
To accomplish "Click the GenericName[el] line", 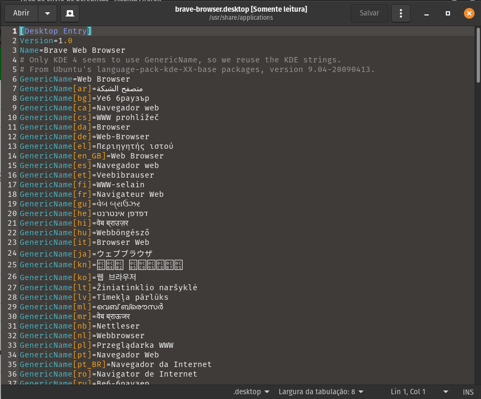I will pos(96,146).
